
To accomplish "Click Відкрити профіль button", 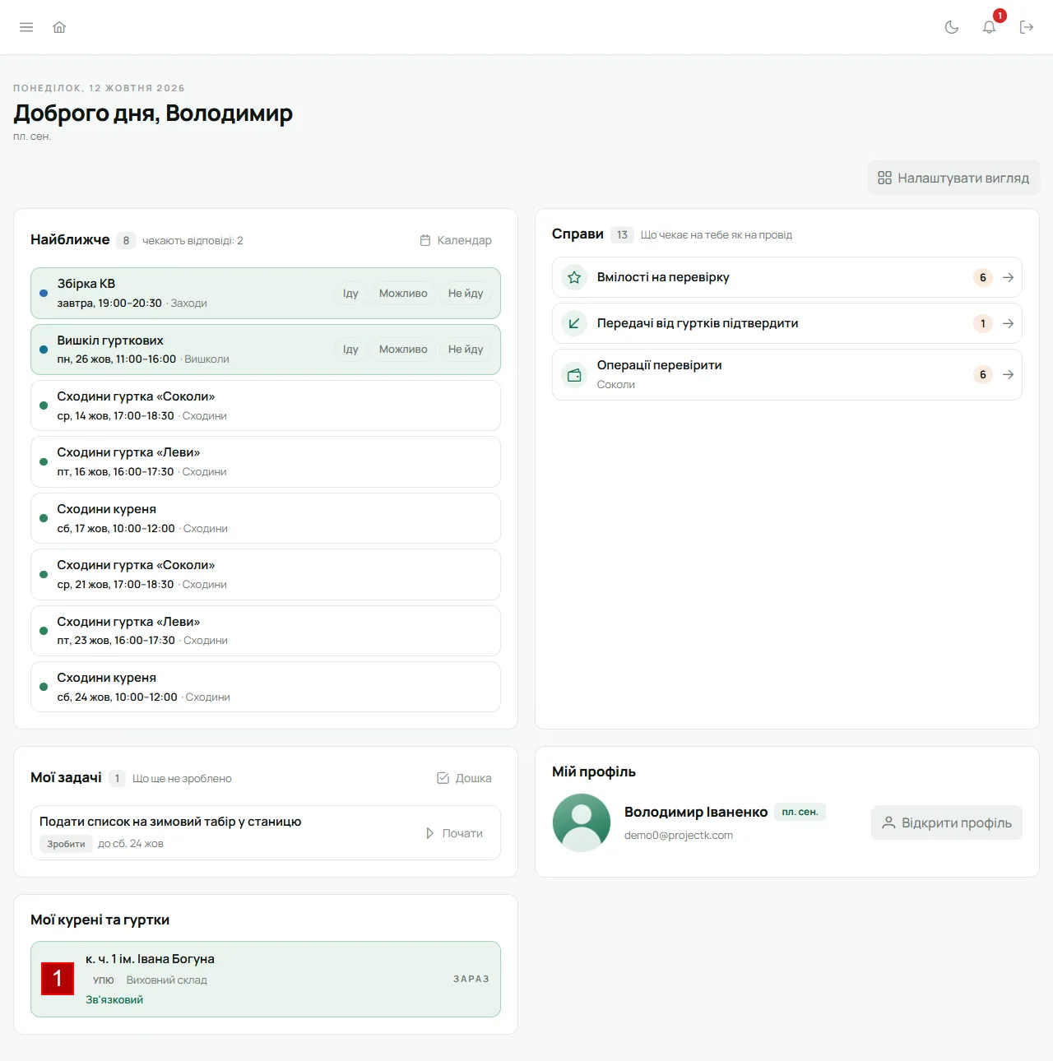I will pyautogui.click(x=947, y=822).
